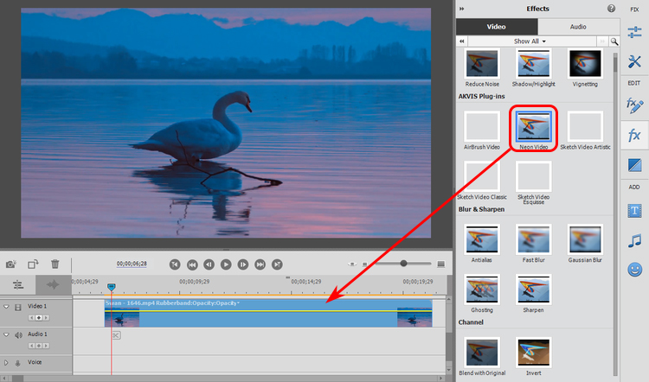The width and height of the screenshot is (649, 382).
Task: Go to previous keyframe on Video 1
Action: point(32,318)
